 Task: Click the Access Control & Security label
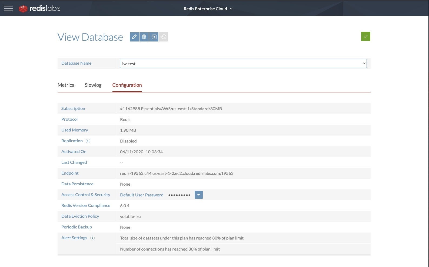(x=86, y=195)
